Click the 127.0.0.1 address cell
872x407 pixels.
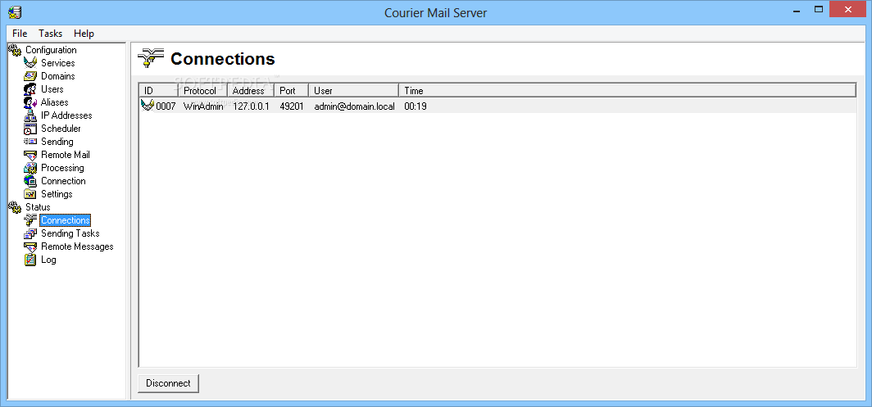251,106
